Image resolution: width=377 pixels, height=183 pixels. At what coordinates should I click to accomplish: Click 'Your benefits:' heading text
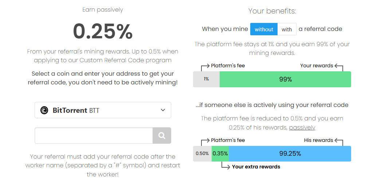272,11
